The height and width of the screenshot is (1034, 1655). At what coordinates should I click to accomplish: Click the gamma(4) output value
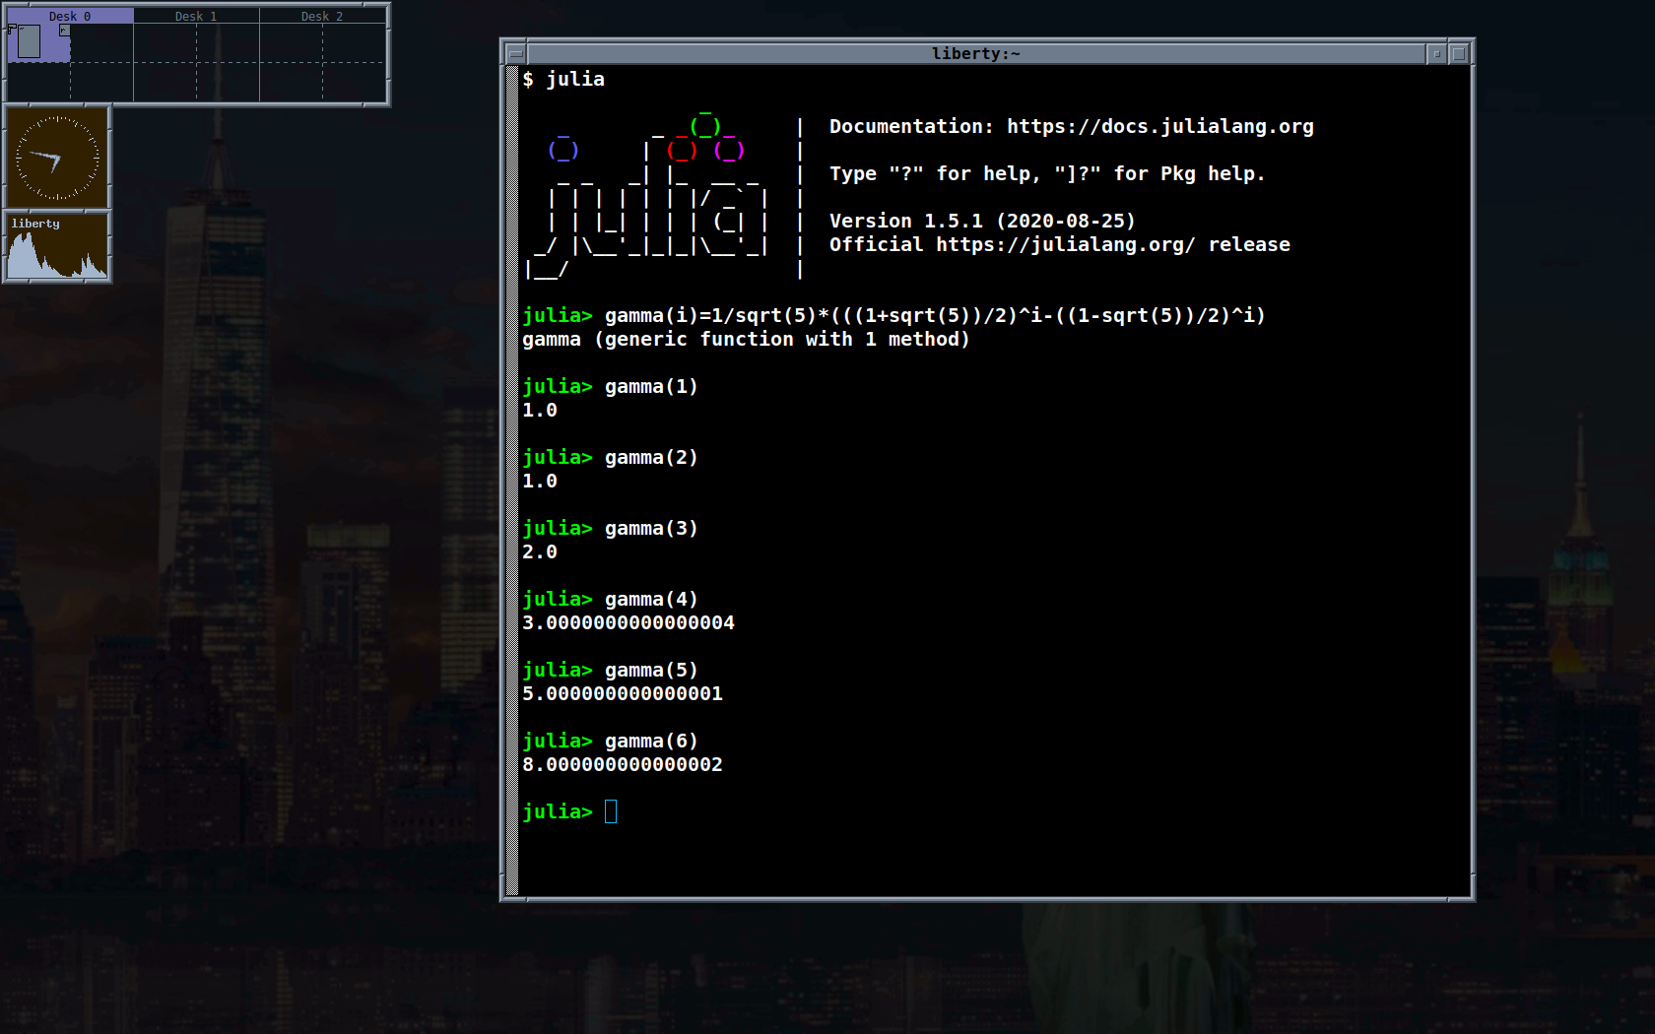[629, 622]
